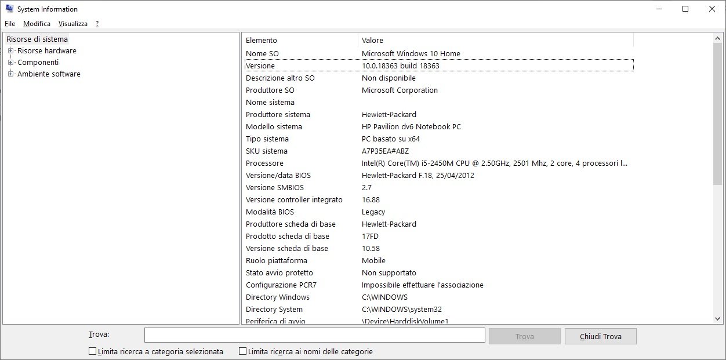This screenshot has width=726, height=360.
Task: Select the Nome SO row
Action: (439, 54)
